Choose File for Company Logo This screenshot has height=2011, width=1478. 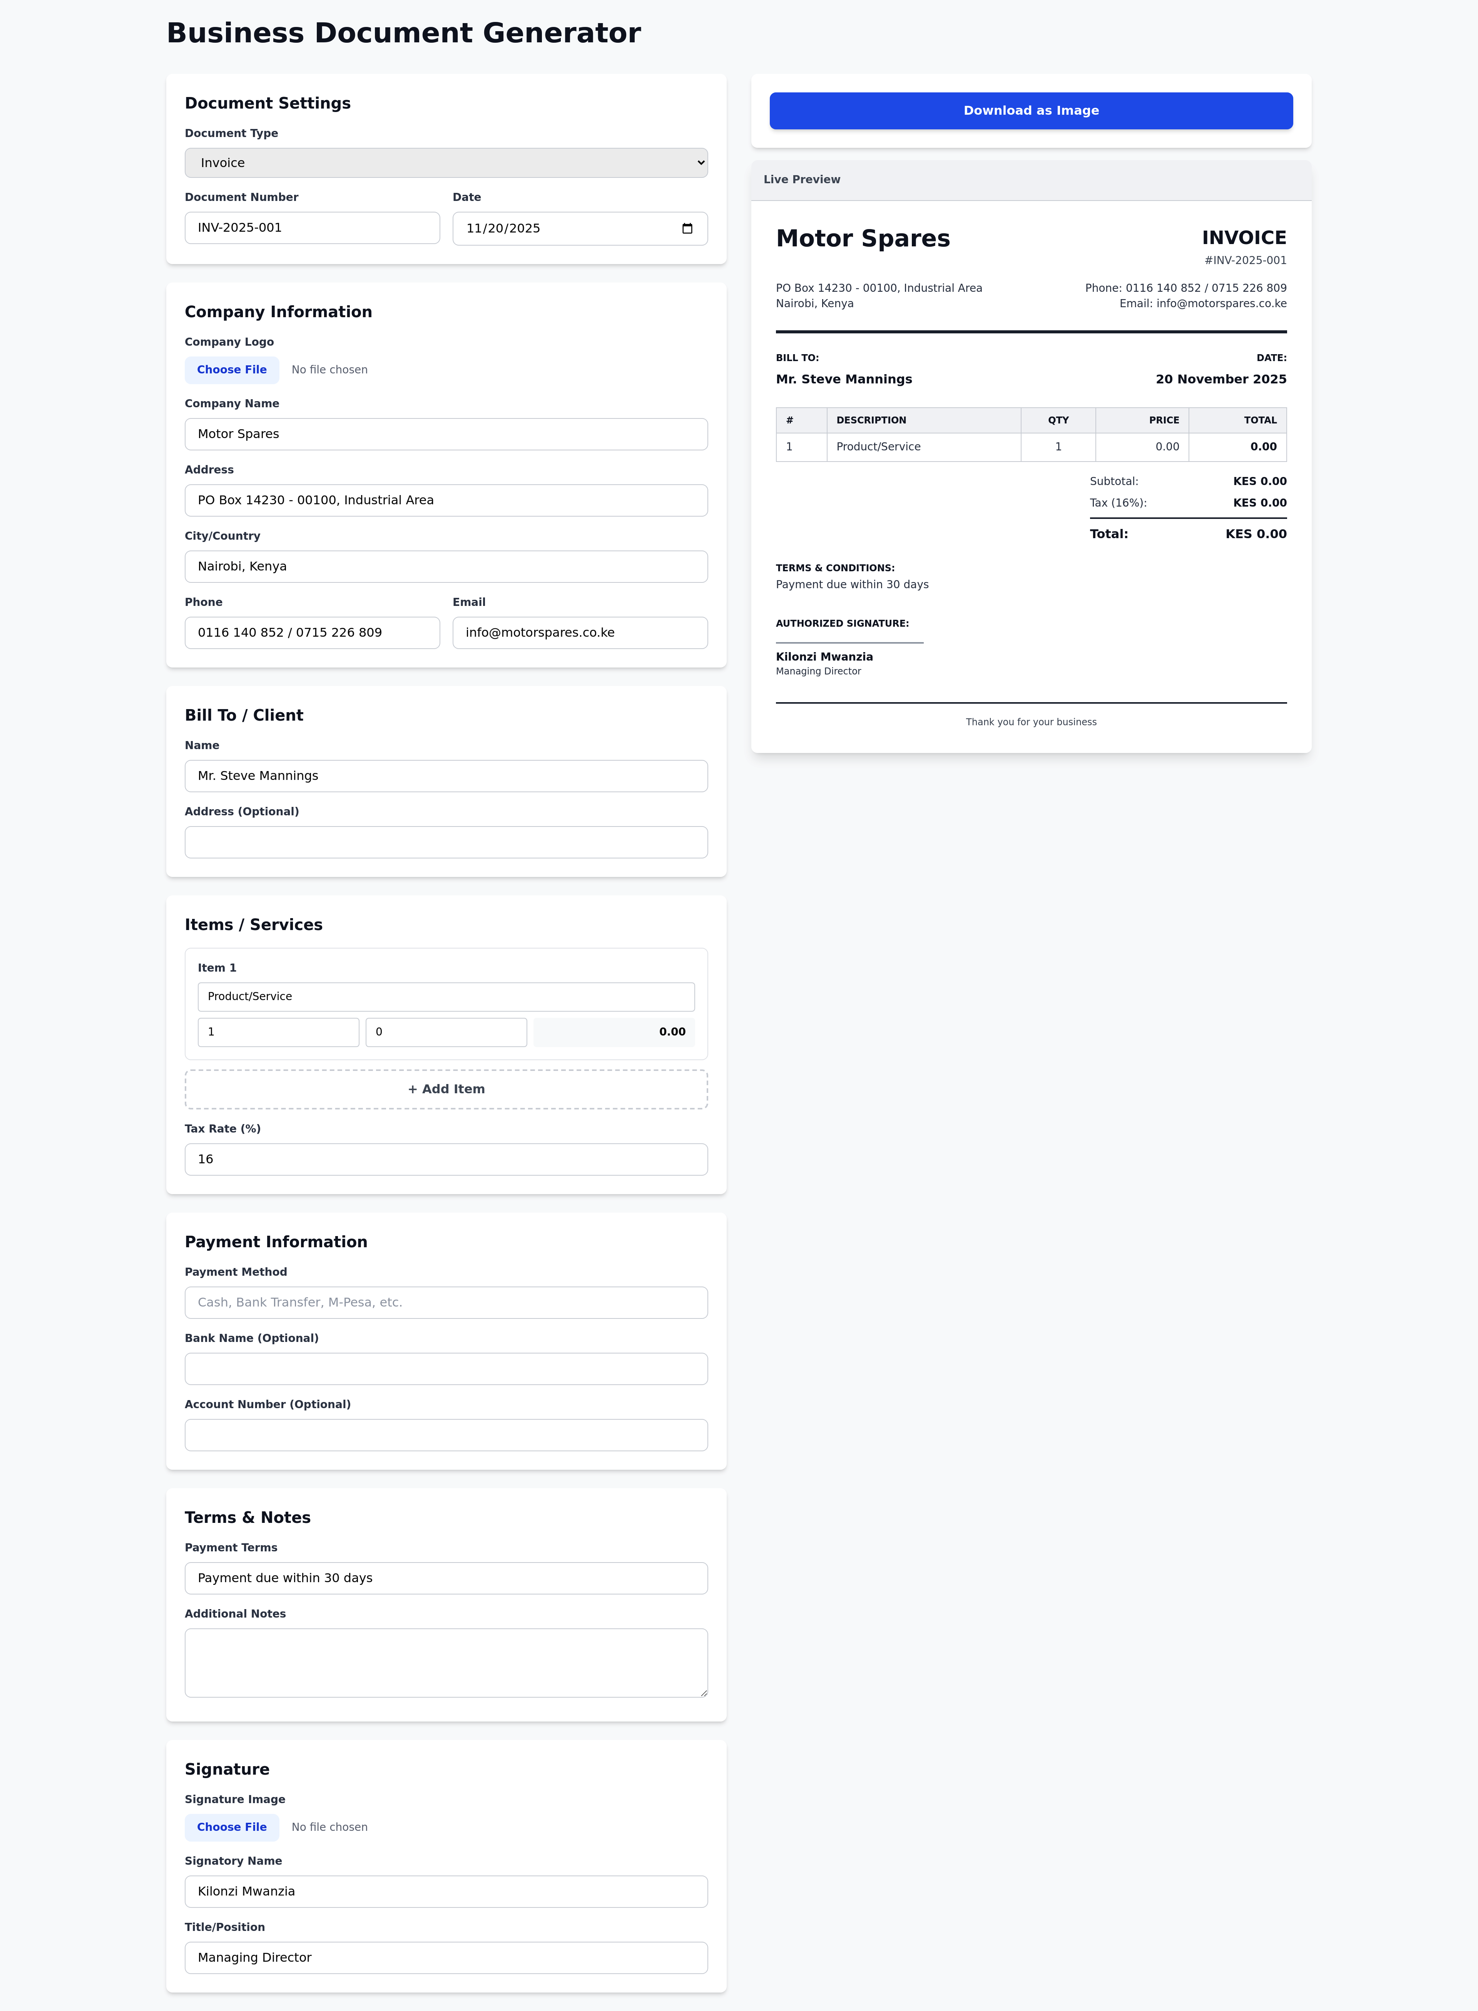(x=232, y=370)
